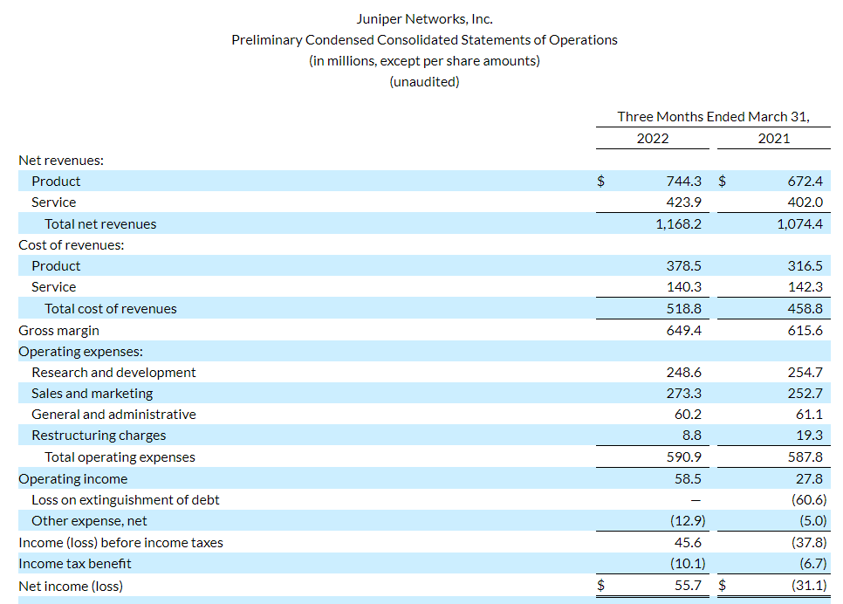Select the 649.4 gross margin value
This screenshot has height=604, width=843.
coord(682,330)
